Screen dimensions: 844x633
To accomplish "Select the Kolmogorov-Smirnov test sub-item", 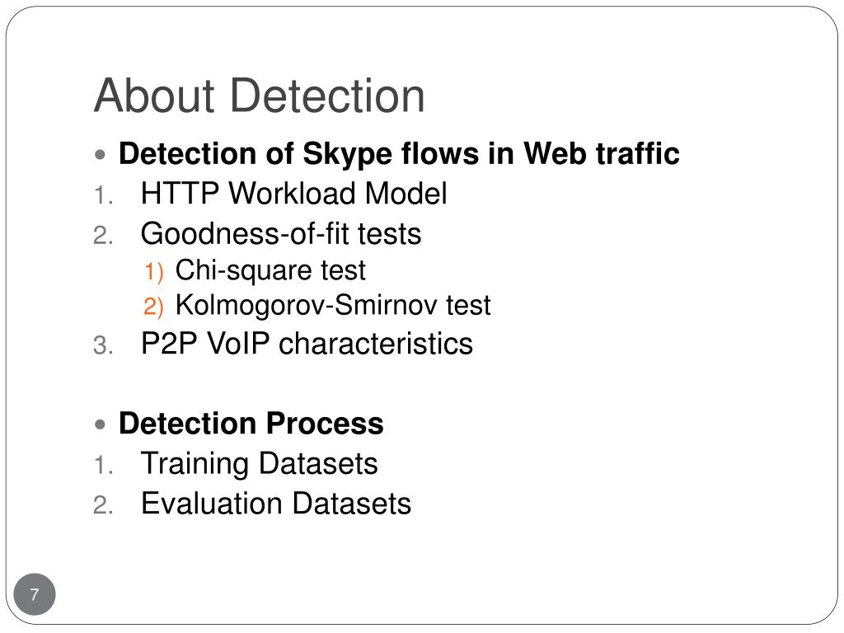I will pyautogui.click(x=333, y=305).
